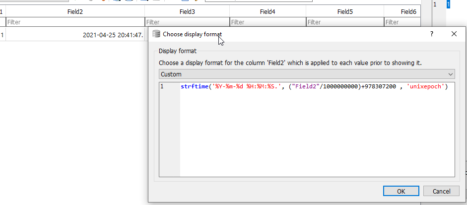Cancel the display format dialog
The width and height of the screenshot is (467, 205).
(441, 191)
